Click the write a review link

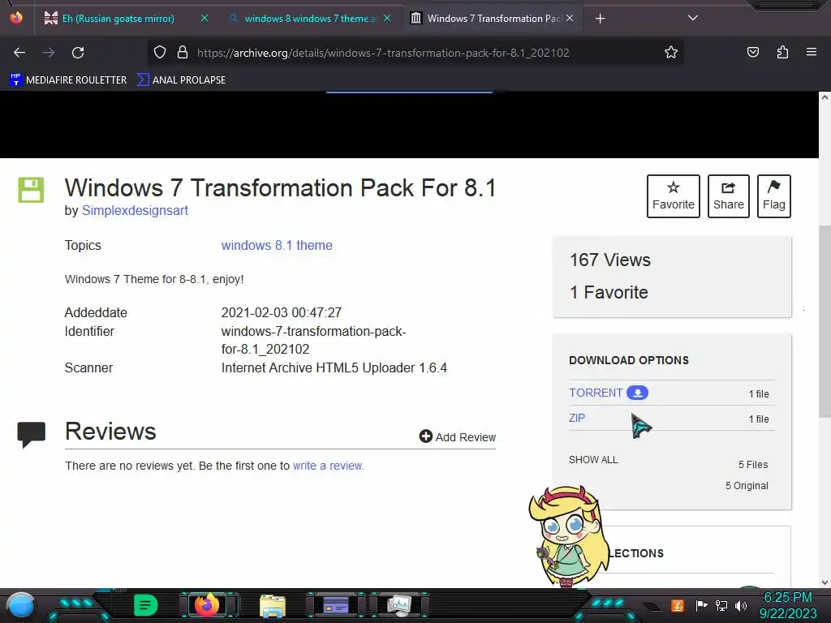328,466
